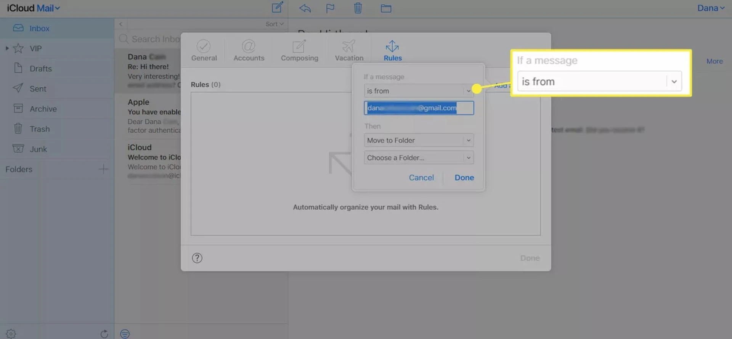This screenshot has height=339, width=732.
Task: Click Done in the rule popup
Action: (464, 177)
